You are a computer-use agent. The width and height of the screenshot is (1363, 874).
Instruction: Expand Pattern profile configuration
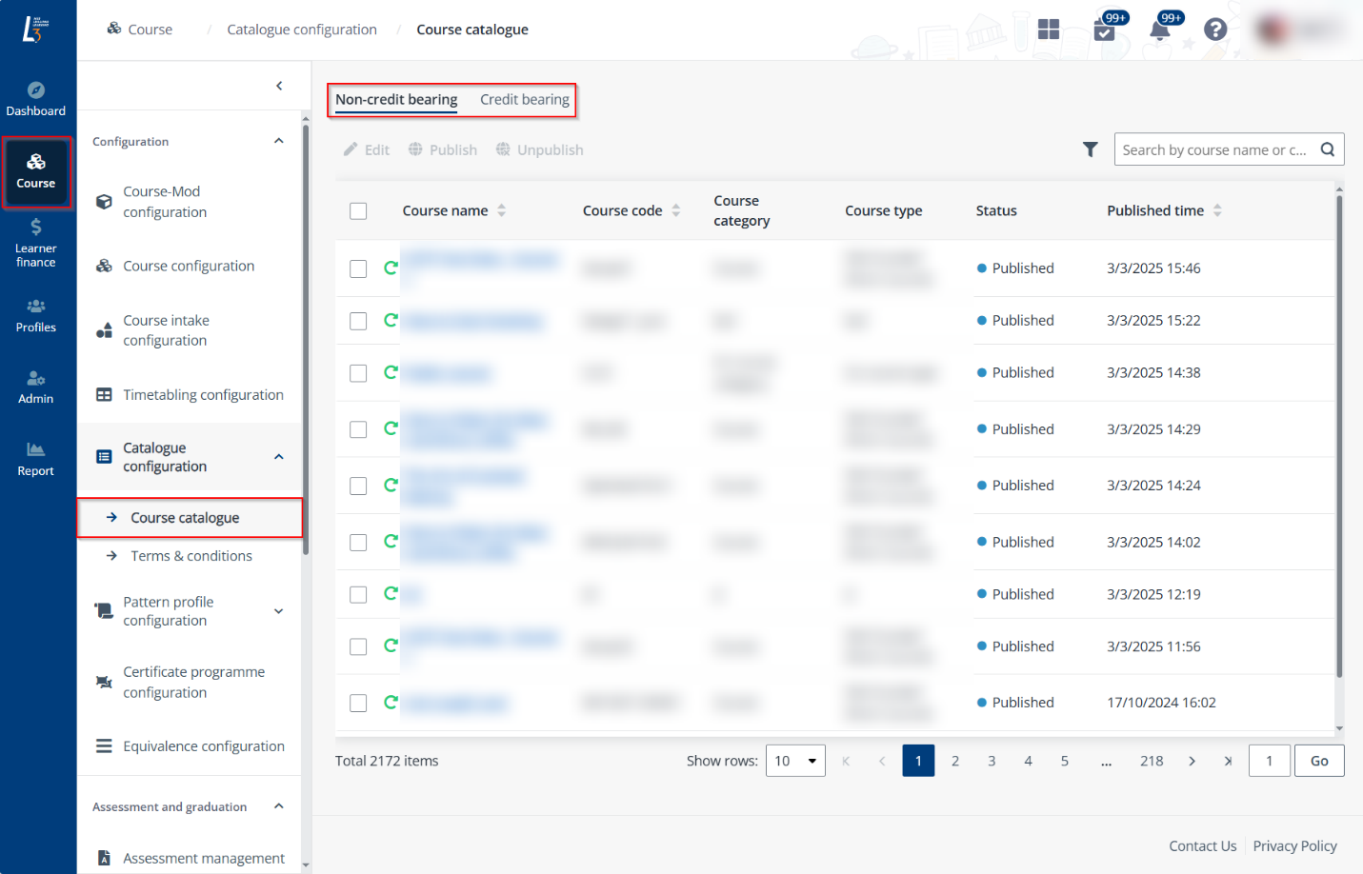click(x=279, y=611)
